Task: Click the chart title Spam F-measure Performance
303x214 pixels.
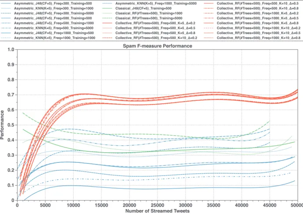Action: (158, 46)
